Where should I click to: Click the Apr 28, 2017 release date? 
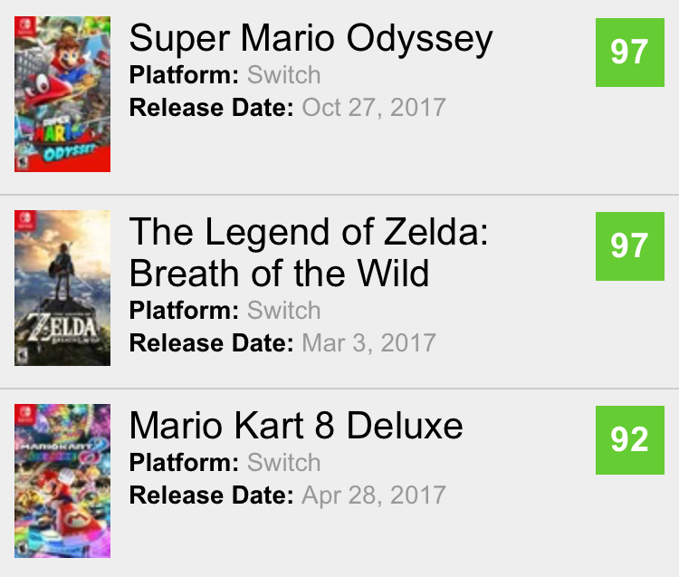click(x=374, y=495)
